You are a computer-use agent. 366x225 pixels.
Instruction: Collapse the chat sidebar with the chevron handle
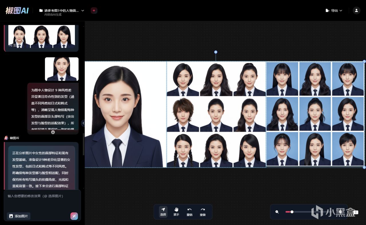tap(83, 123)
